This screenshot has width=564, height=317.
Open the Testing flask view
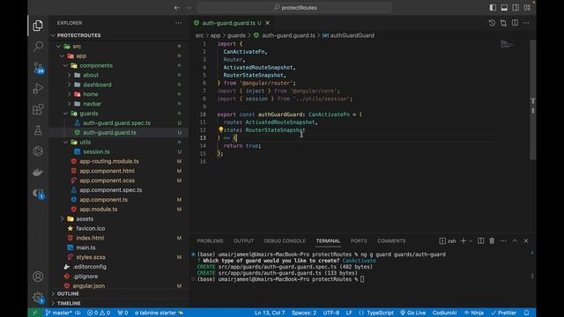[x=38, y=130]
